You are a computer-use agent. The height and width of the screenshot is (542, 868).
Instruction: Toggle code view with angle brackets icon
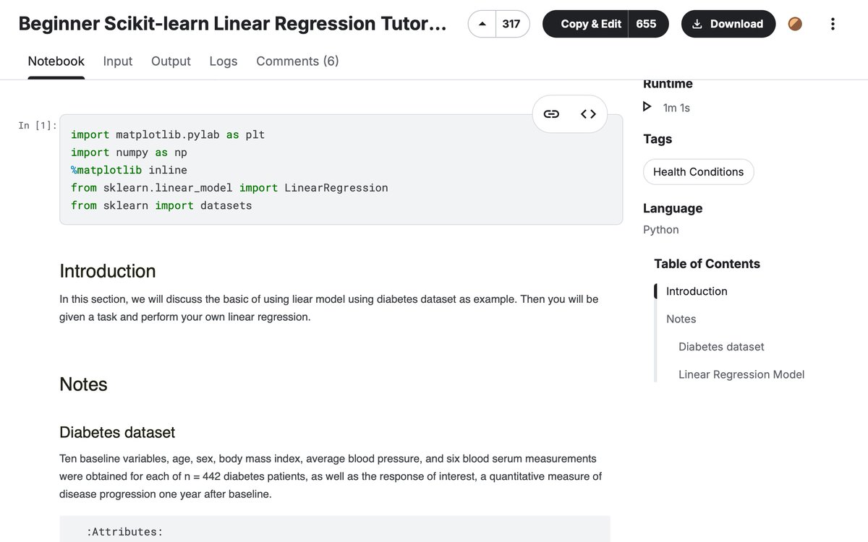pyautogui.click(x=588, y=114)
